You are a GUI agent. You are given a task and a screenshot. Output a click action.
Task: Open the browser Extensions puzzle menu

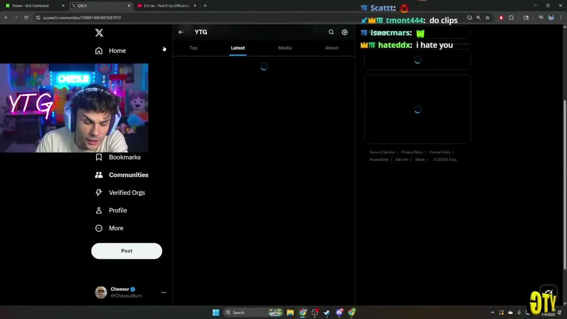[x=511, y=18]
